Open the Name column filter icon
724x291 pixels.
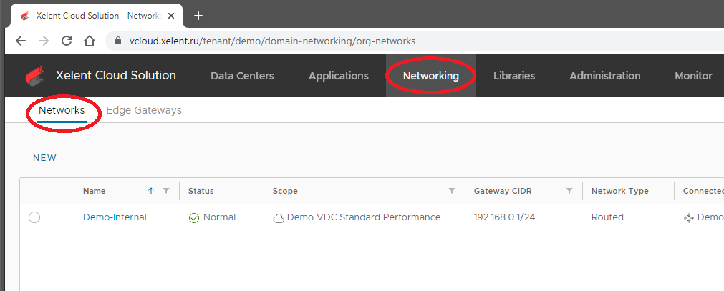pos(166,191)
